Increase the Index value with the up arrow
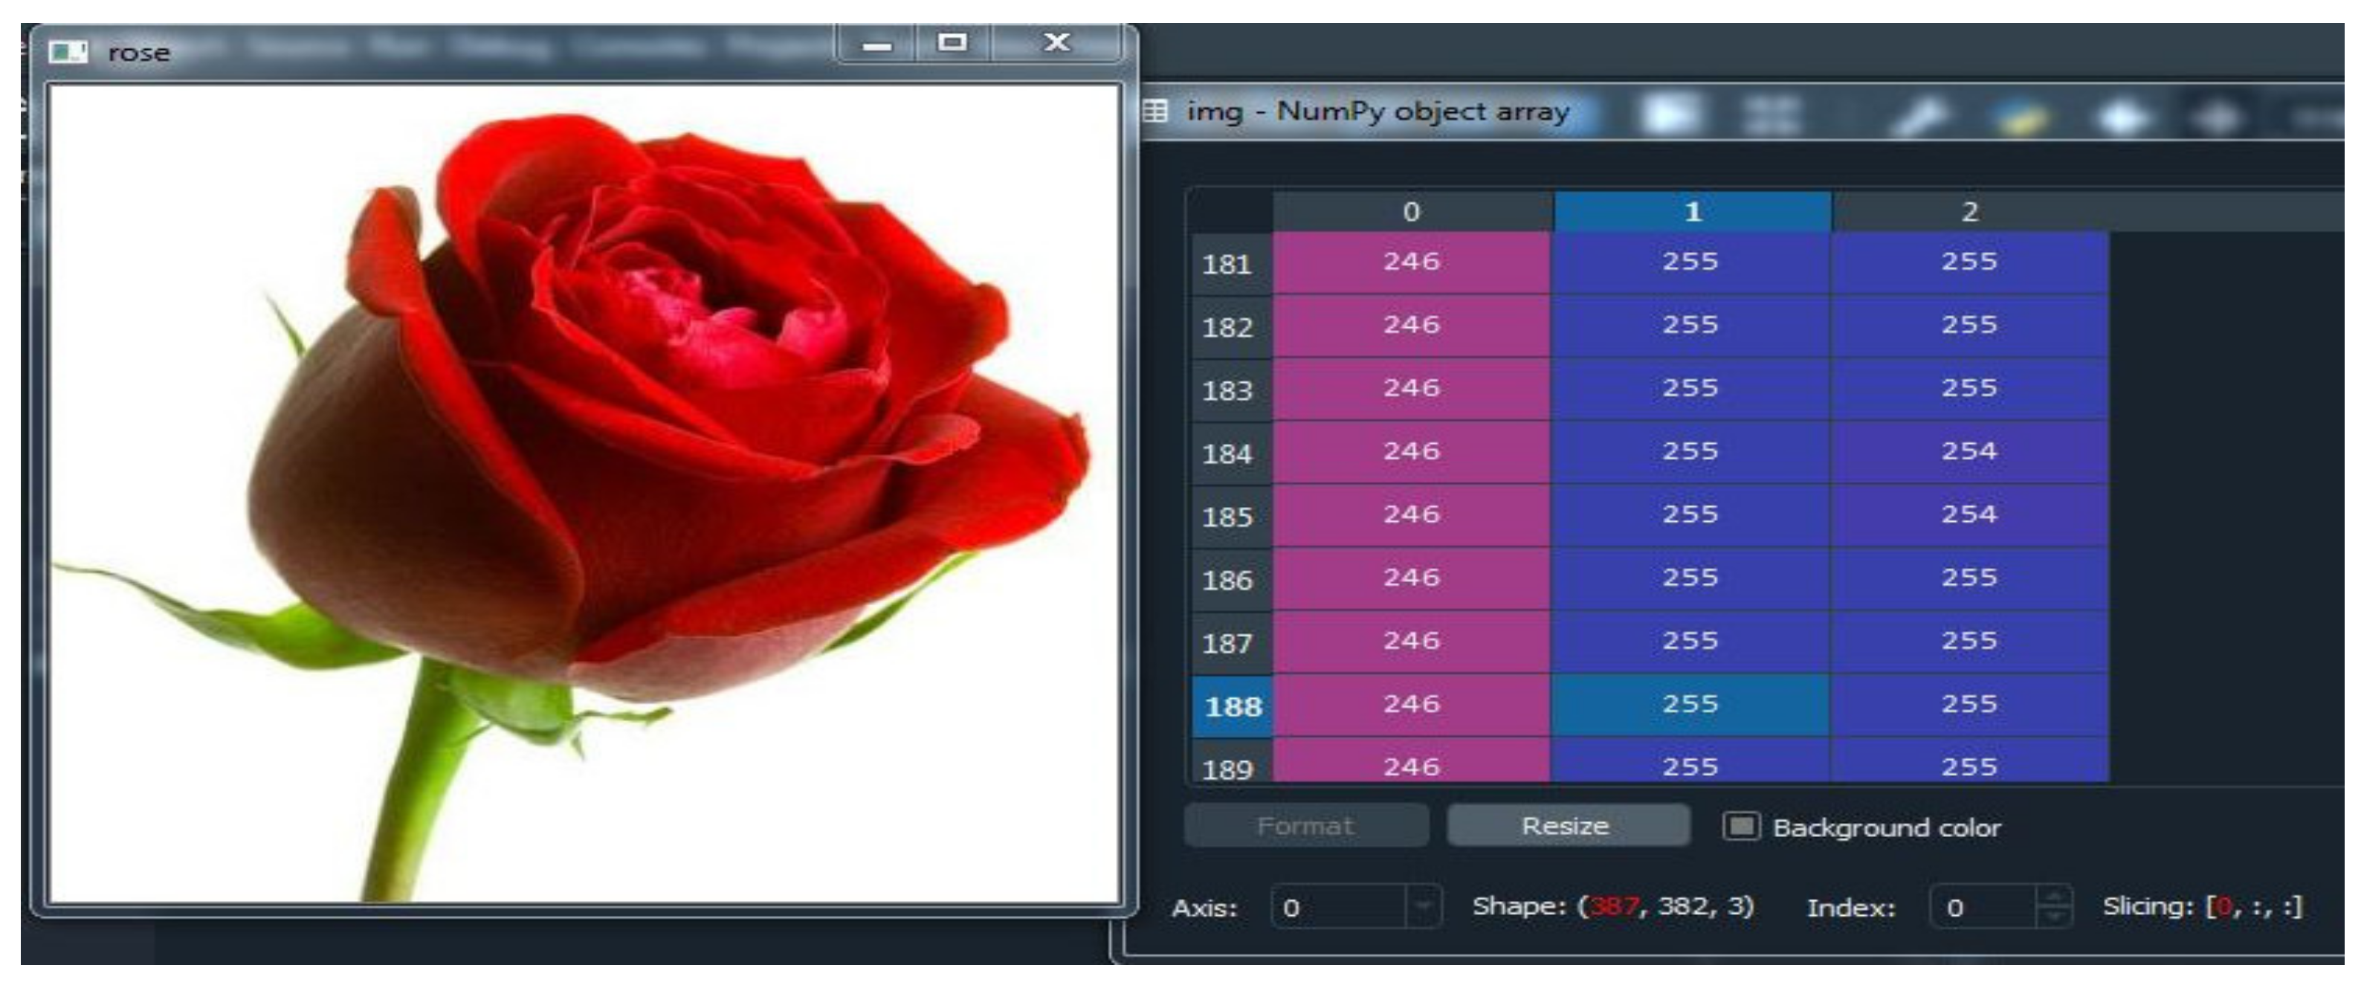This screenshot has height=988, width=2364. pos(2054,897)
